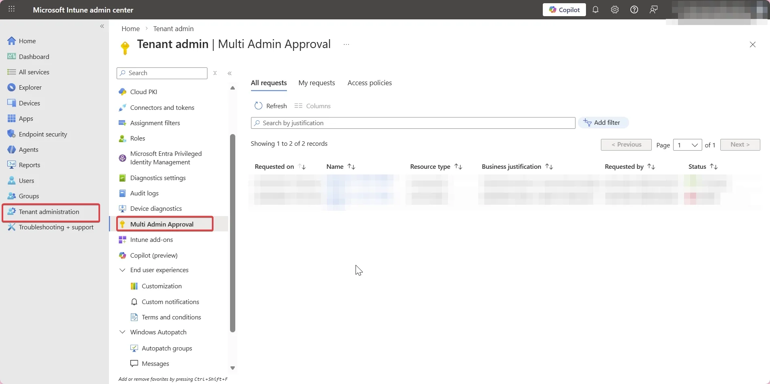Focus the Search by justification field
This screenshot has width=770, height=384.
click(x=413, y=123)
